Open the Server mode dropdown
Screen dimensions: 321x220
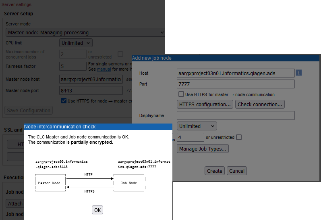[x=85, y=32]
